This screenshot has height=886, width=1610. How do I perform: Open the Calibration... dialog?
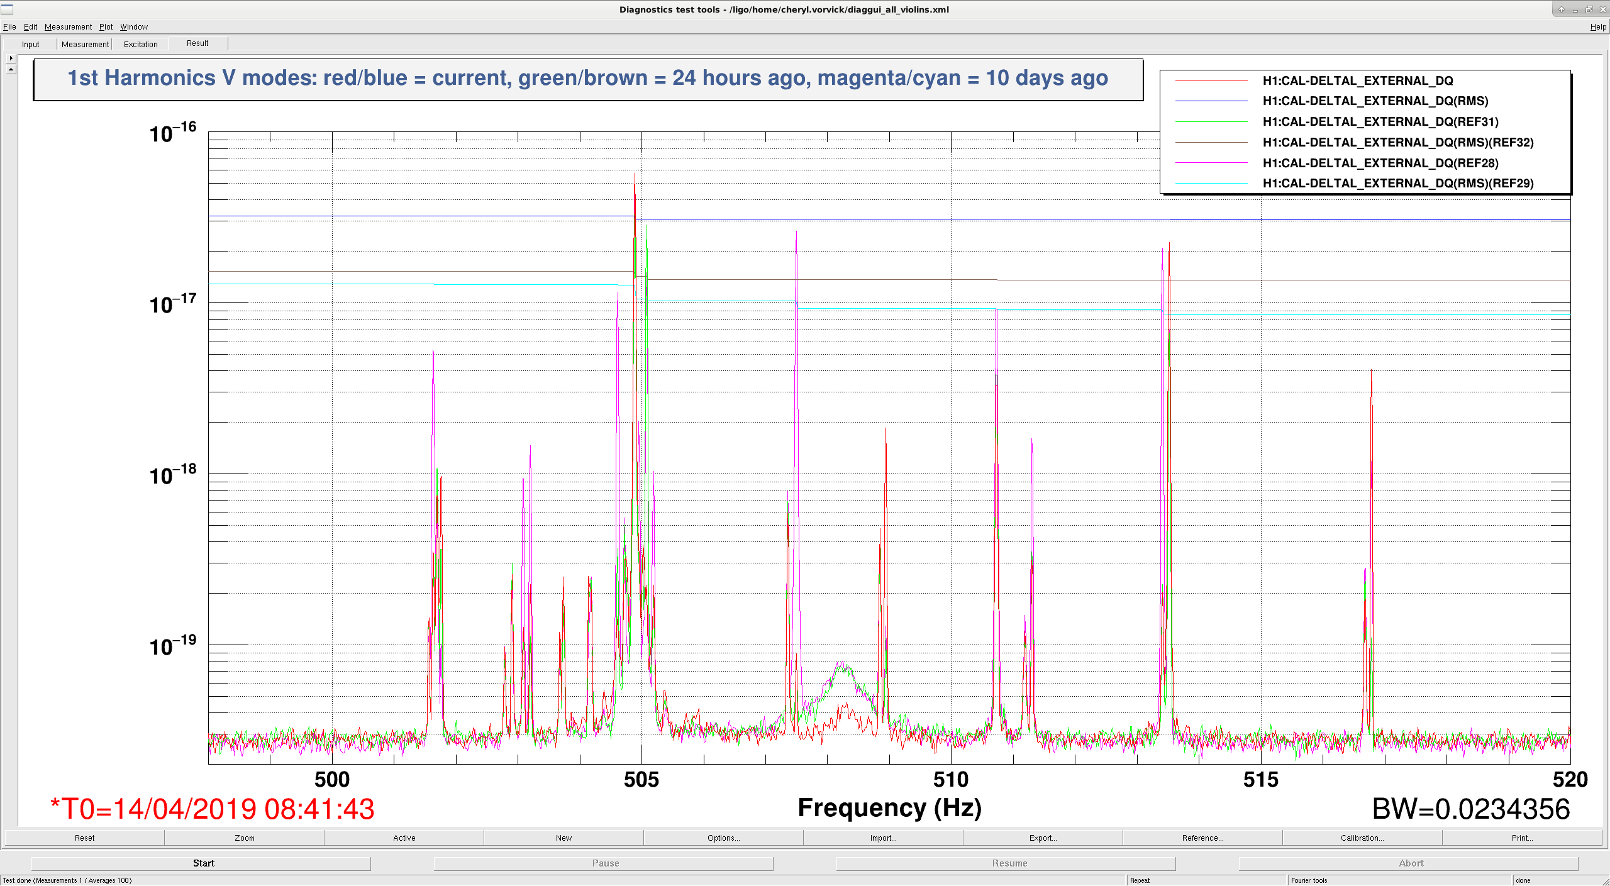pos(1362,838)
